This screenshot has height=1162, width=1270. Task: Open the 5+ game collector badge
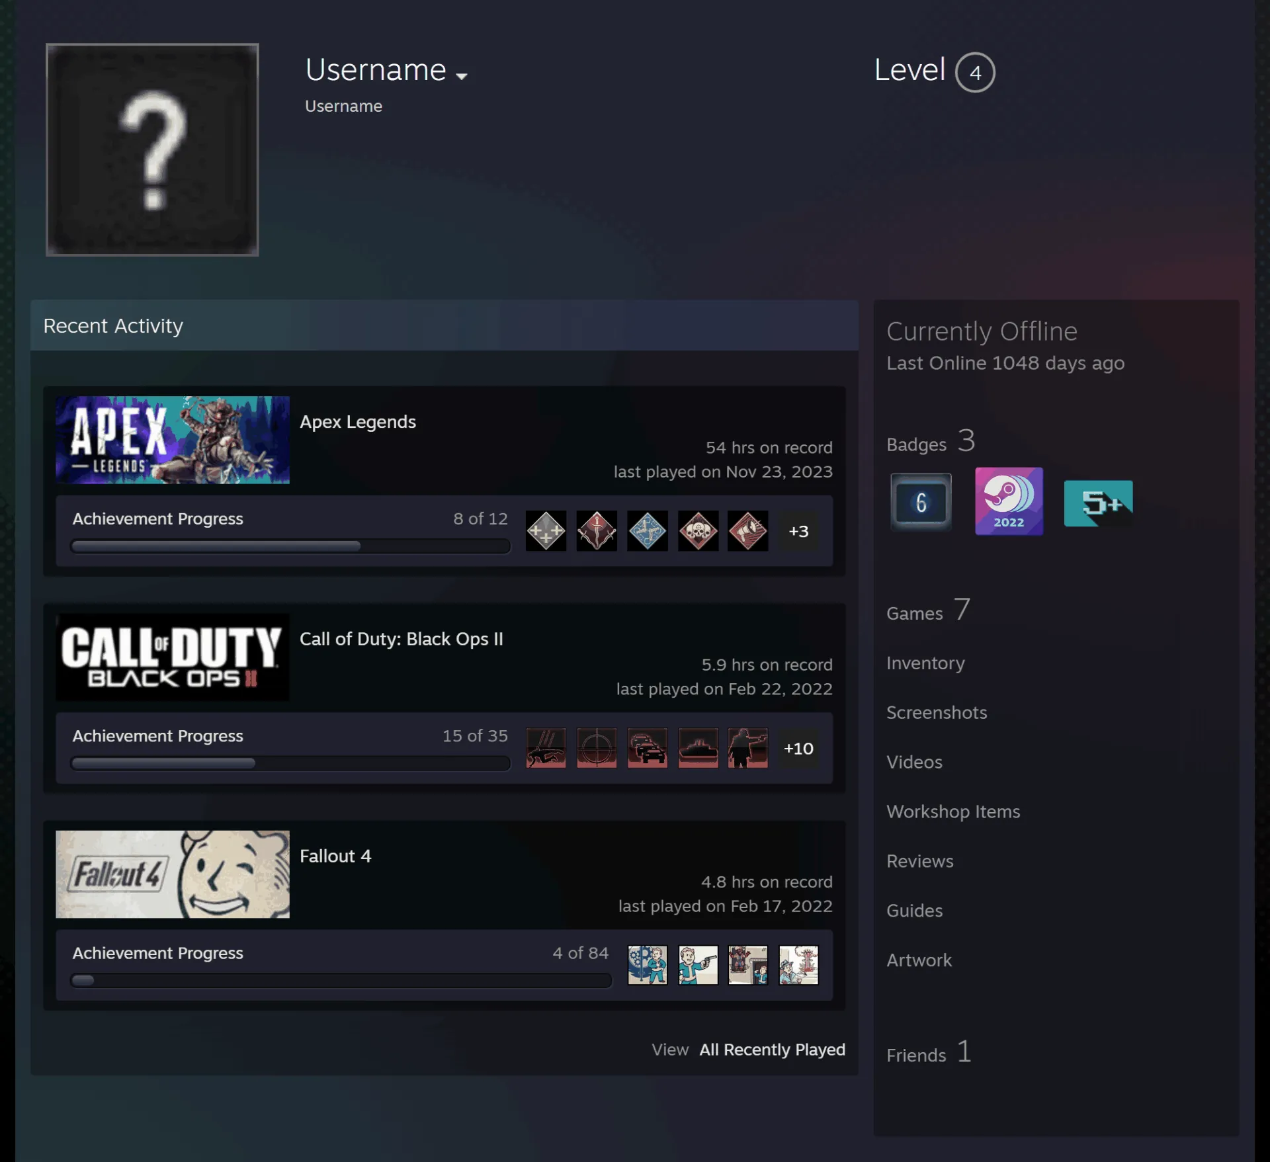tap(1098, 503)
